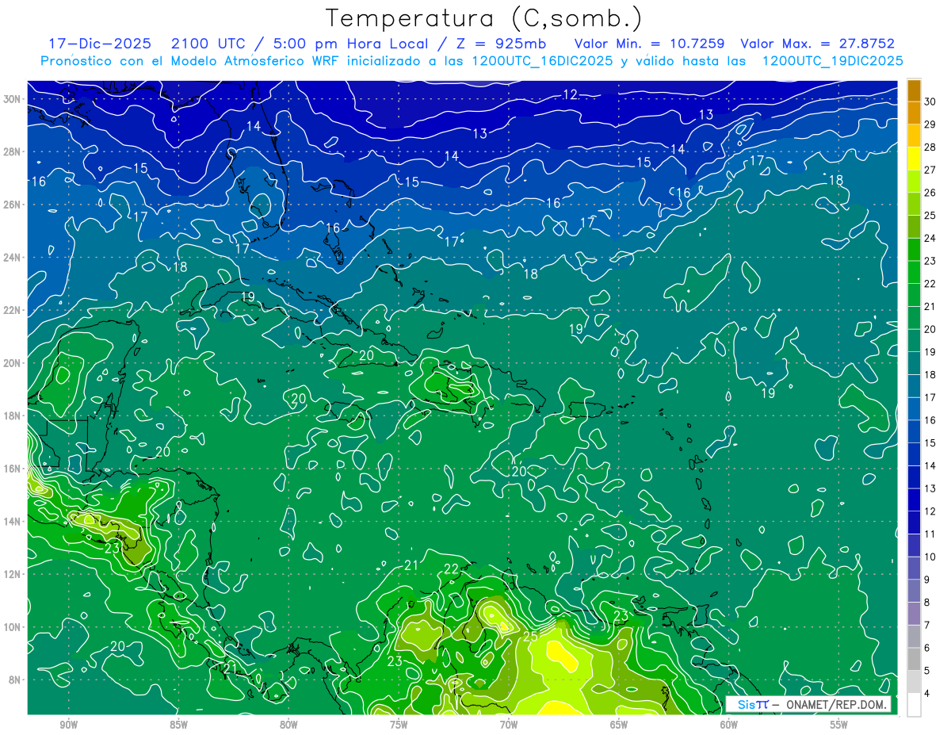The height and width of the screenshot is (735, 951).
Task: Click the 65W longitude axis label
Action: tap(619, 725)
